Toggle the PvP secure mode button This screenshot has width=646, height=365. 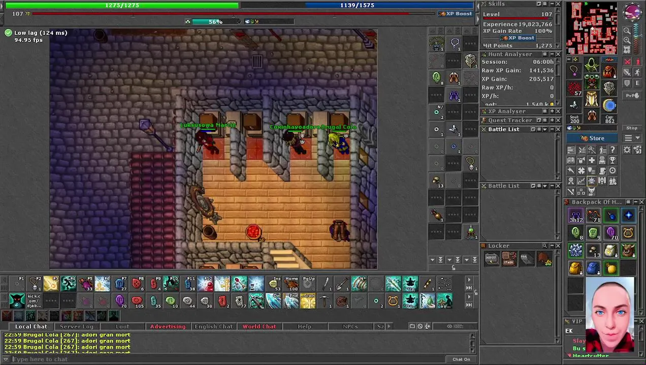(632, 95)
